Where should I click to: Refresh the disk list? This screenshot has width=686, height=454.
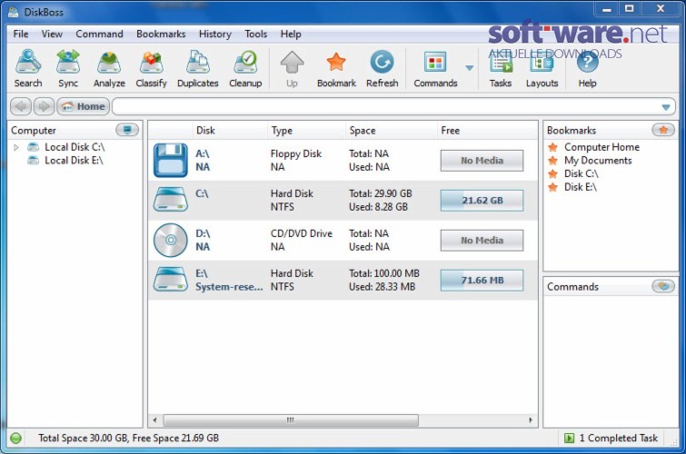tap(382, 69)
